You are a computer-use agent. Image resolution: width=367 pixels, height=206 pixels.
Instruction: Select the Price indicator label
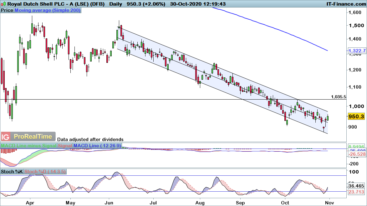pos(7,10)
